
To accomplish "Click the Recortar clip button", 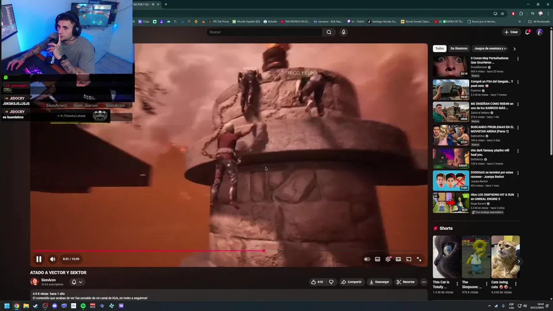I will 406,282.
